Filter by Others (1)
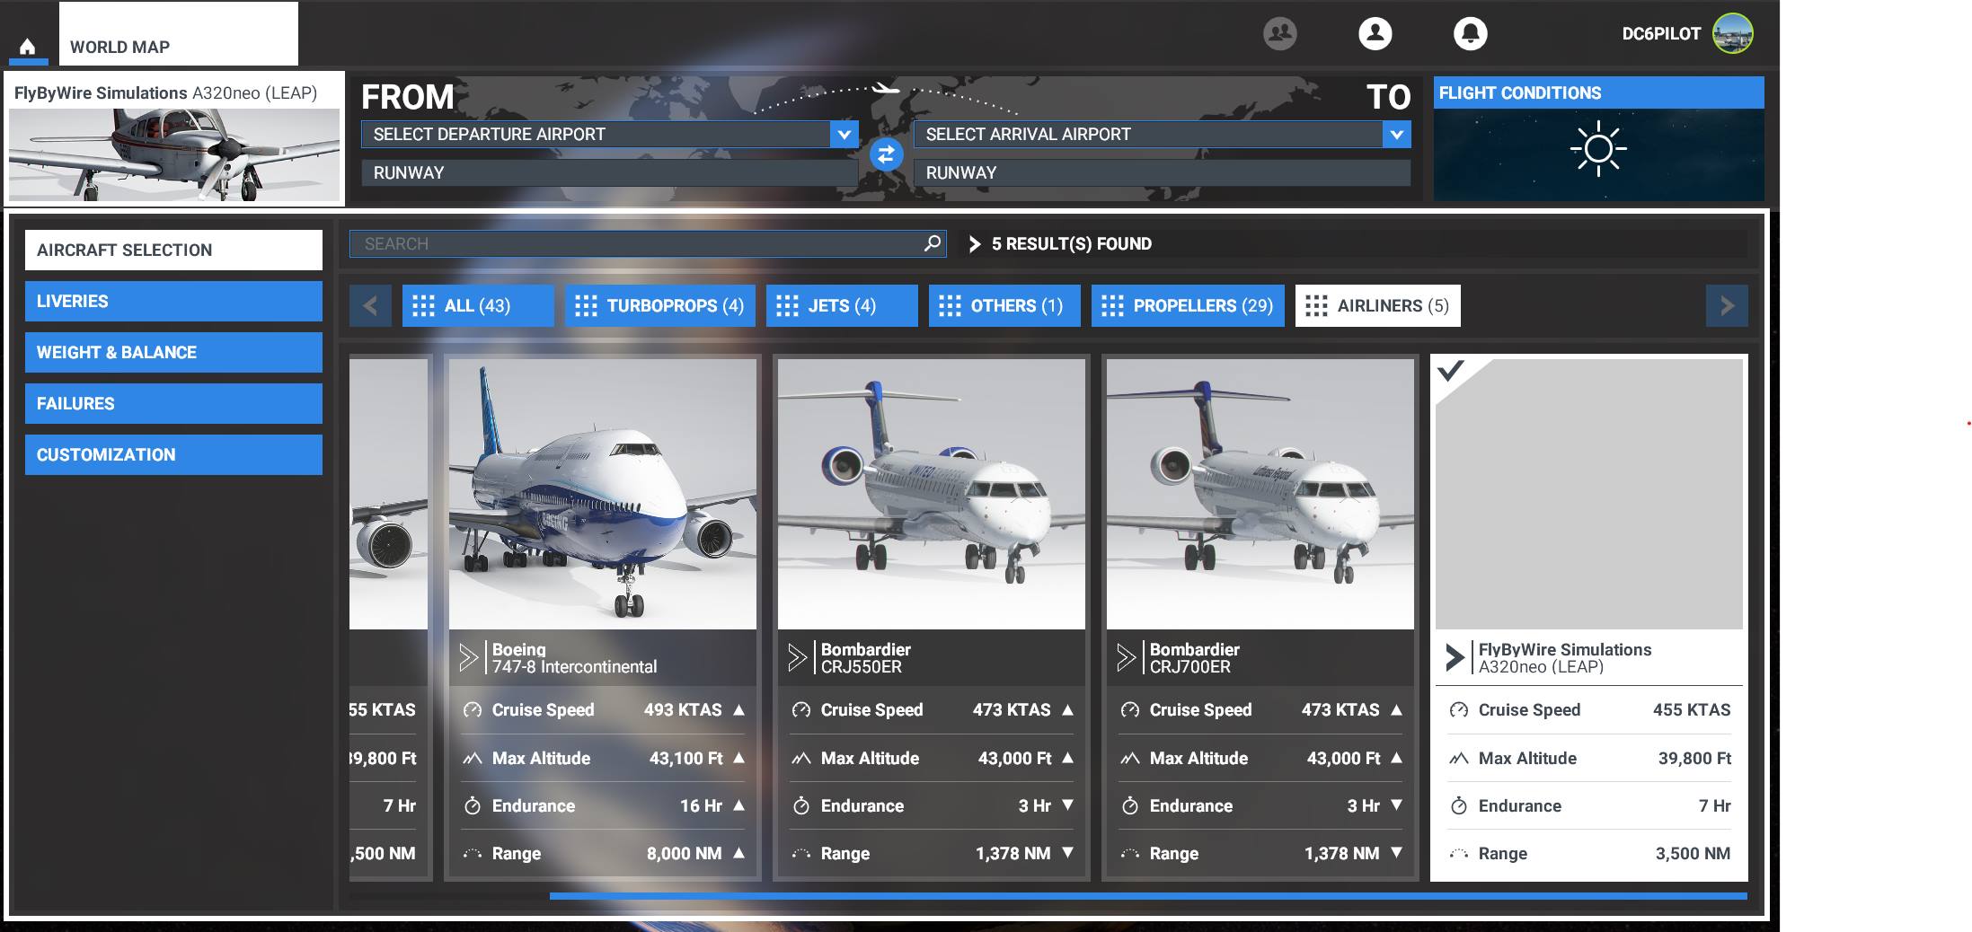The image size is (1972, 932). pos(1004,306)
